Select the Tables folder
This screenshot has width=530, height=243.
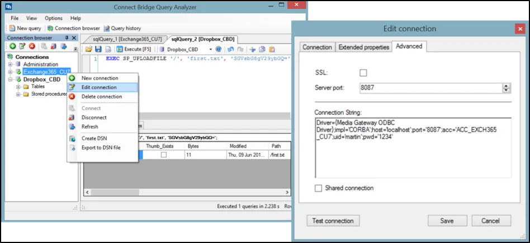pyautogui.click(x=38, y=86)
